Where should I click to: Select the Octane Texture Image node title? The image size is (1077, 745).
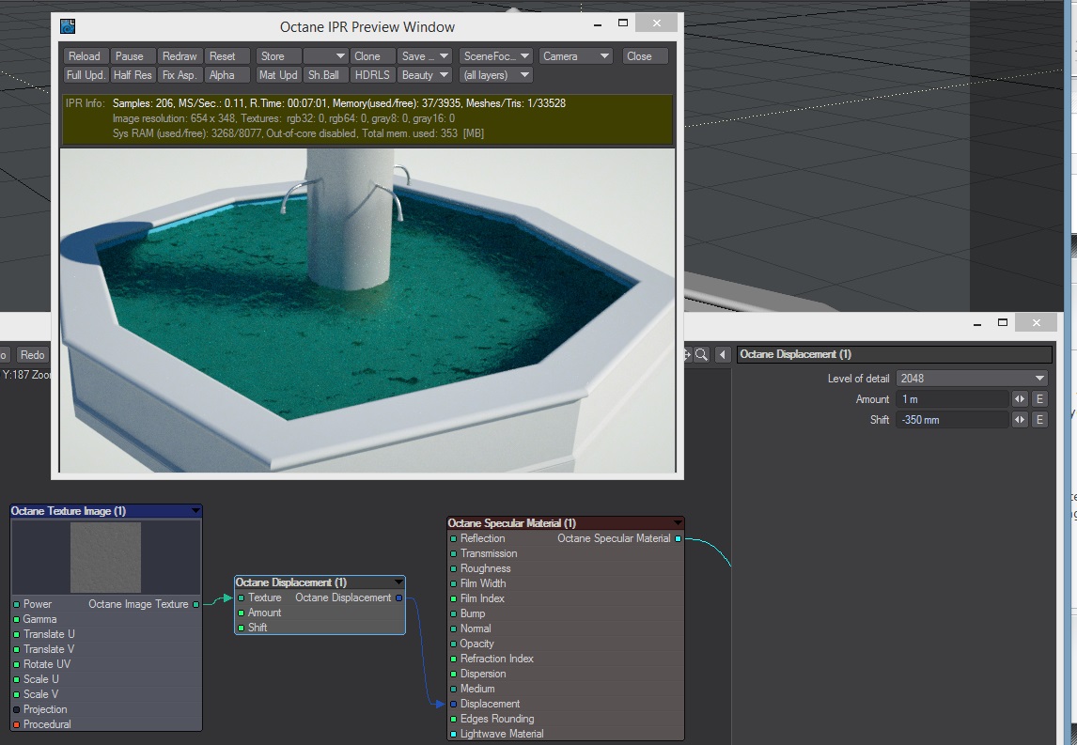click(69, 511)
